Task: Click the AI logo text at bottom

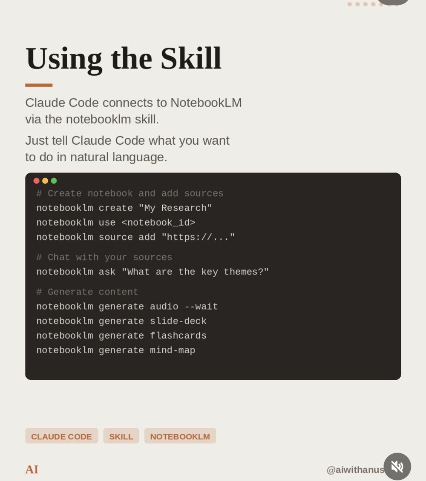Action: (x=32, y=470)
